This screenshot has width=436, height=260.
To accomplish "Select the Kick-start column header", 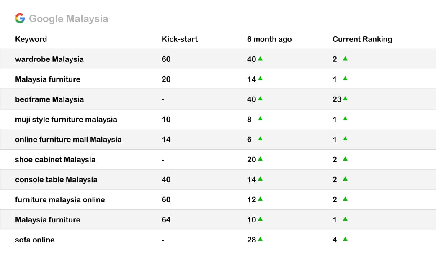I will (180, 39).
